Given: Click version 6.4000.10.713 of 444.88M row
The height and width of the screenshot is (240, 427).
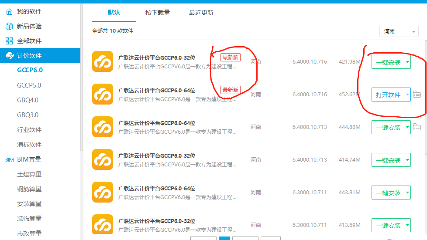Looking at the screenshot, I should 310,127.
